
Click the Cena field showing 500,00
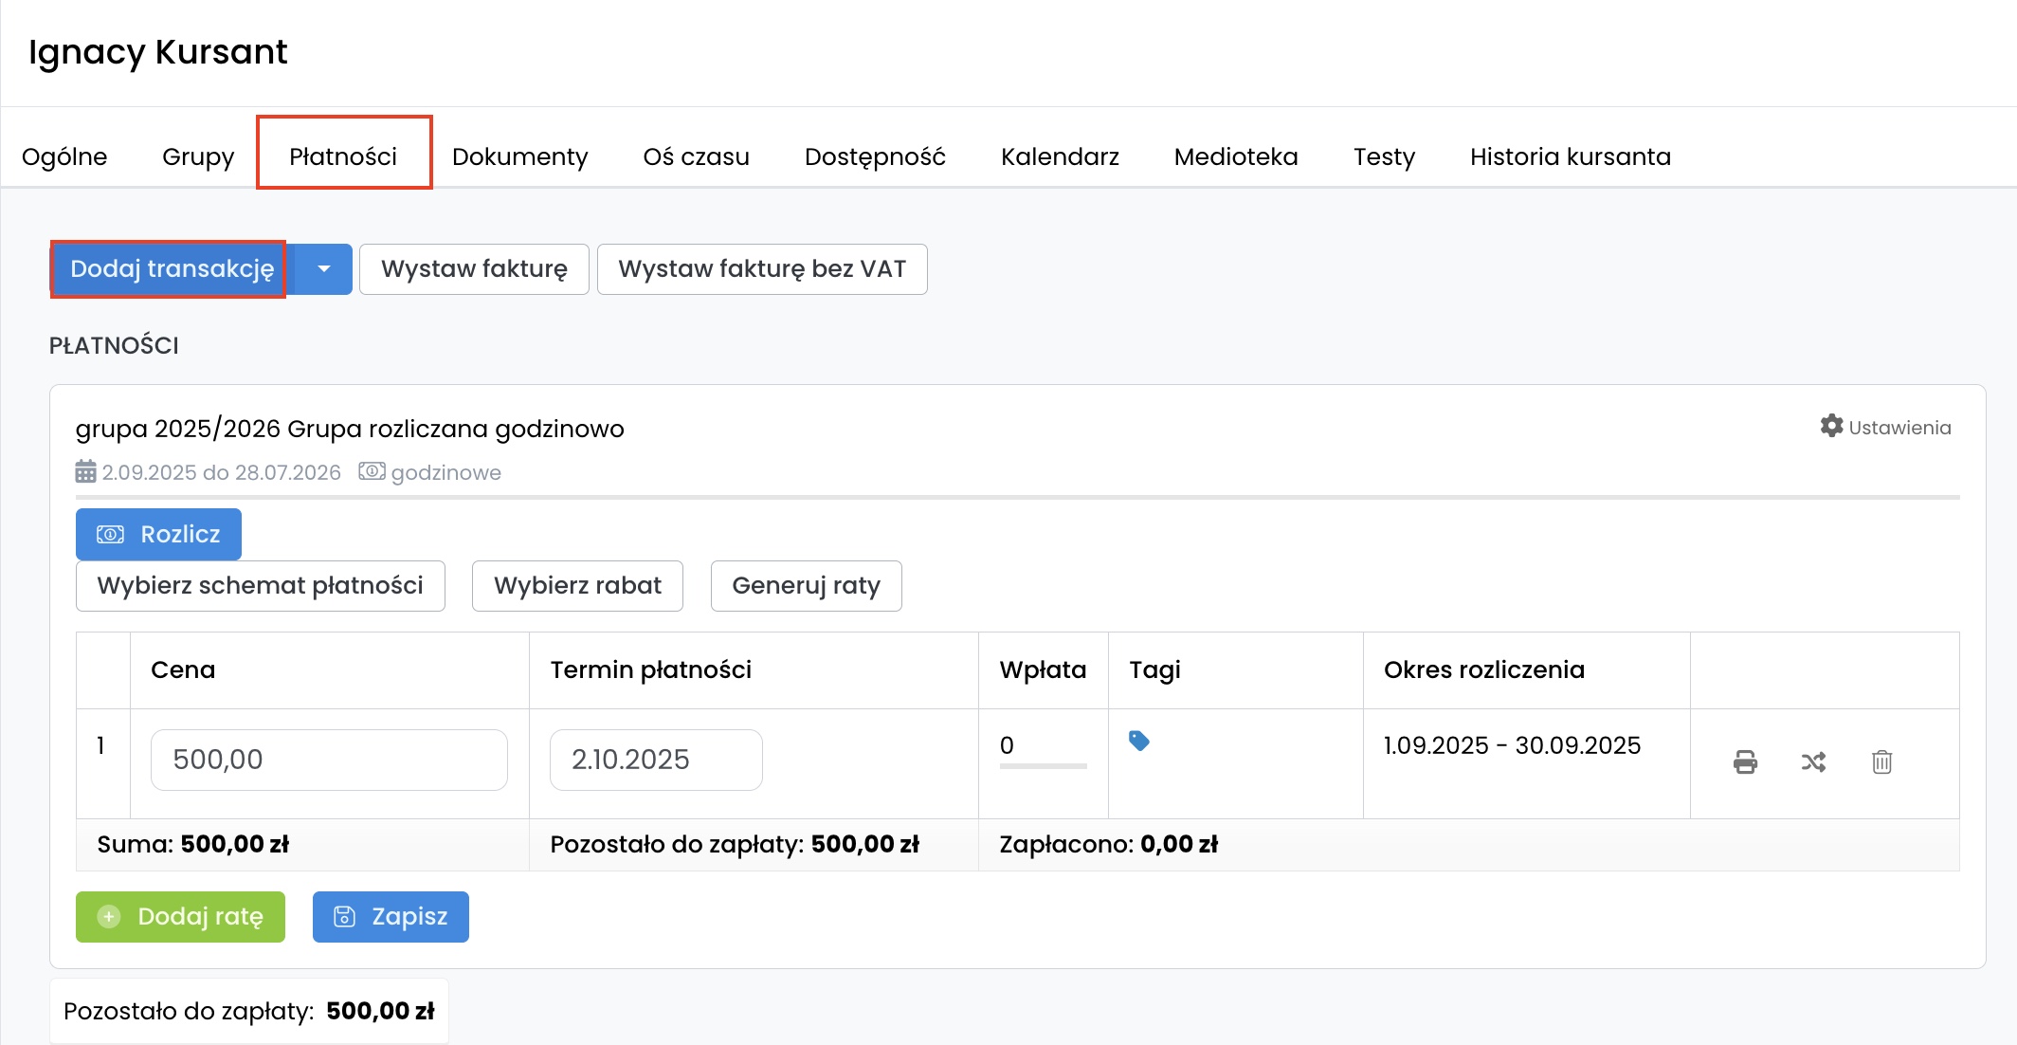coord(328,760)
